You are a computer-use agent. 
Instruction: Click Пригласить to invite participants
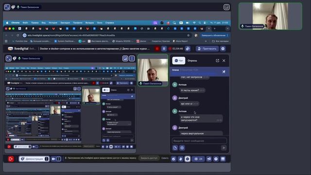[x=207, y=49]
